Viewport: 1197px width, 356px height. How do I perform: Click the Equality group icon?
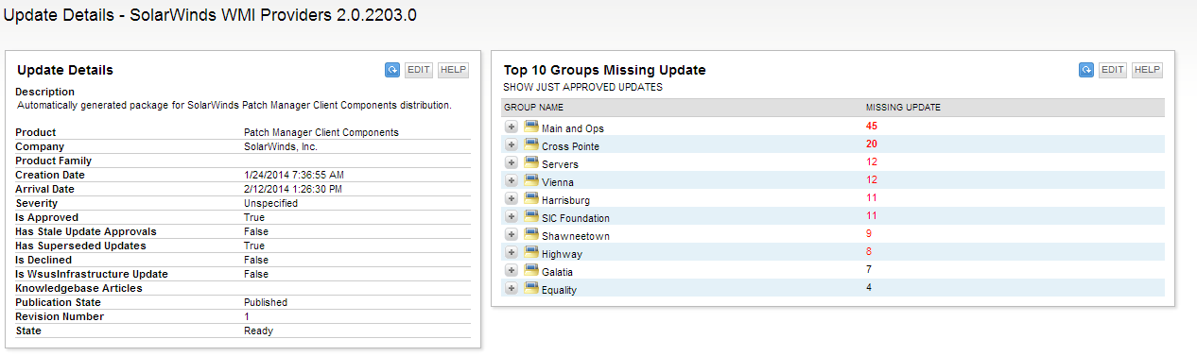click(530, 289)
